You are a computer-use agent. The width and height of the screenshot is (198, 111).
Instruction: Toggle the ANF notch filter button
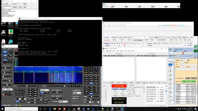point(35,89)
